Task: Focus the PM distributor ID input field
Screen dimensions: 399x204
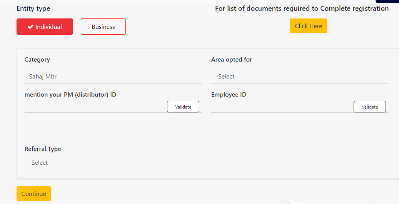Action: tap(95, 107)
